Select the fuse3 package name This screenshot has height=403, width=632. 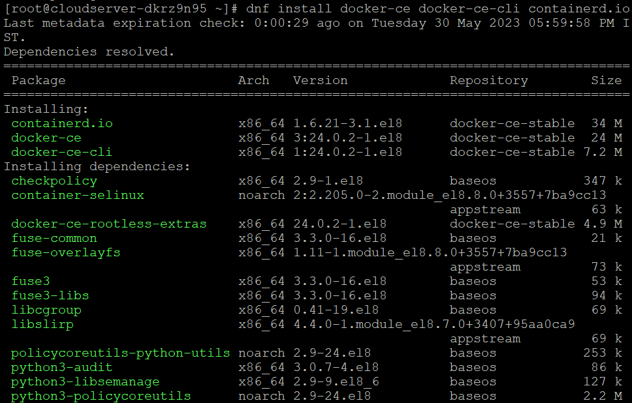click(x=31, y=281)
